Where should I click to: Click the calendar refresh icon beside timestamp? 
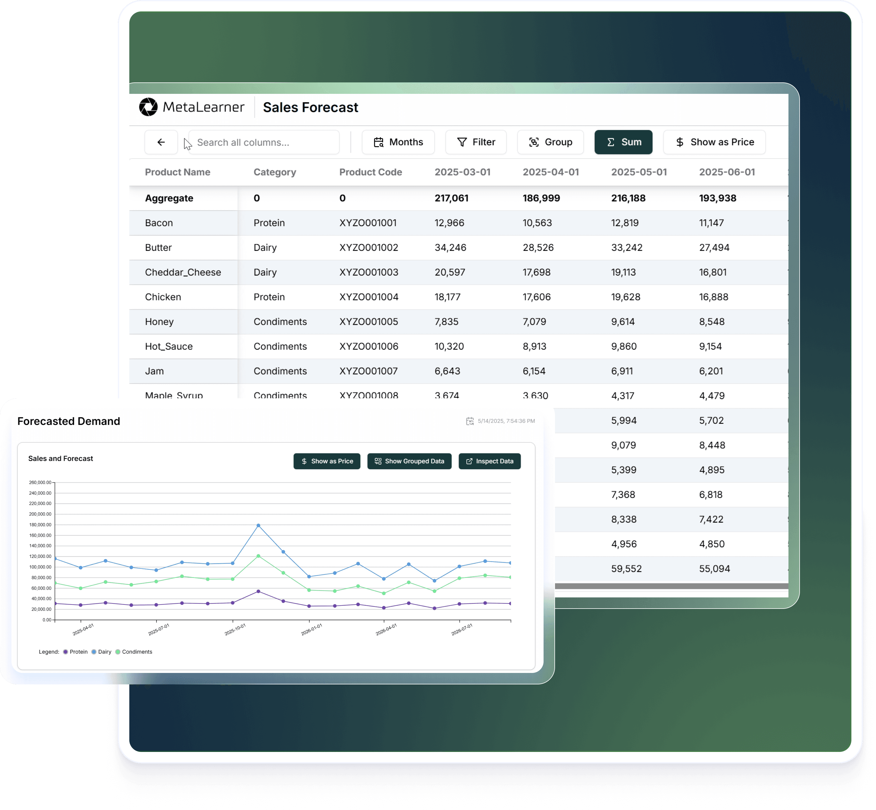pyautogui.click(x=470, y=421)
